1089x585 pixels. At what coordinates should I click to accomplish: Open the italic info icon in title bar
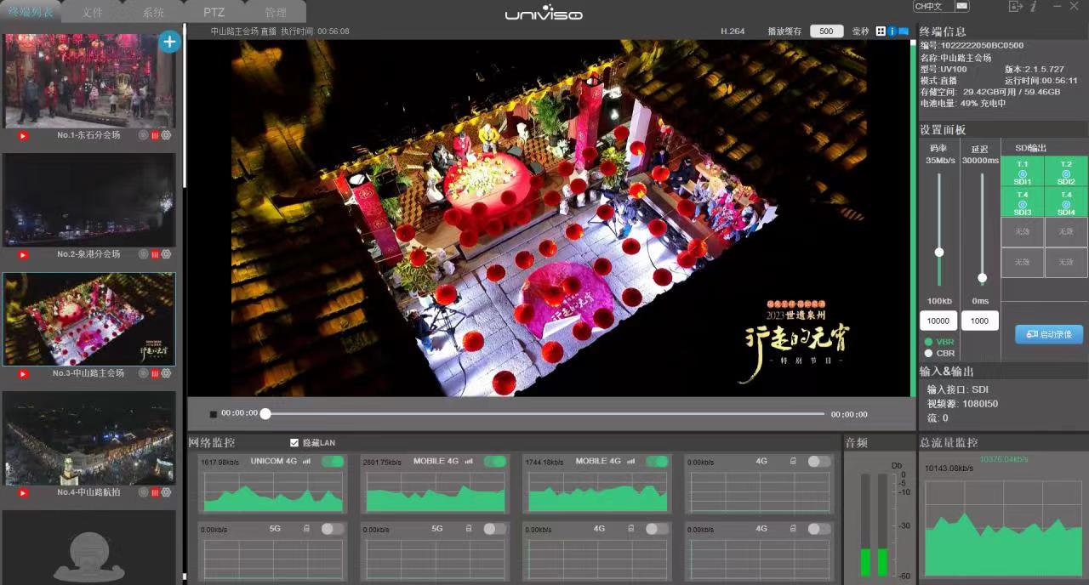(x=1034, y=6)
